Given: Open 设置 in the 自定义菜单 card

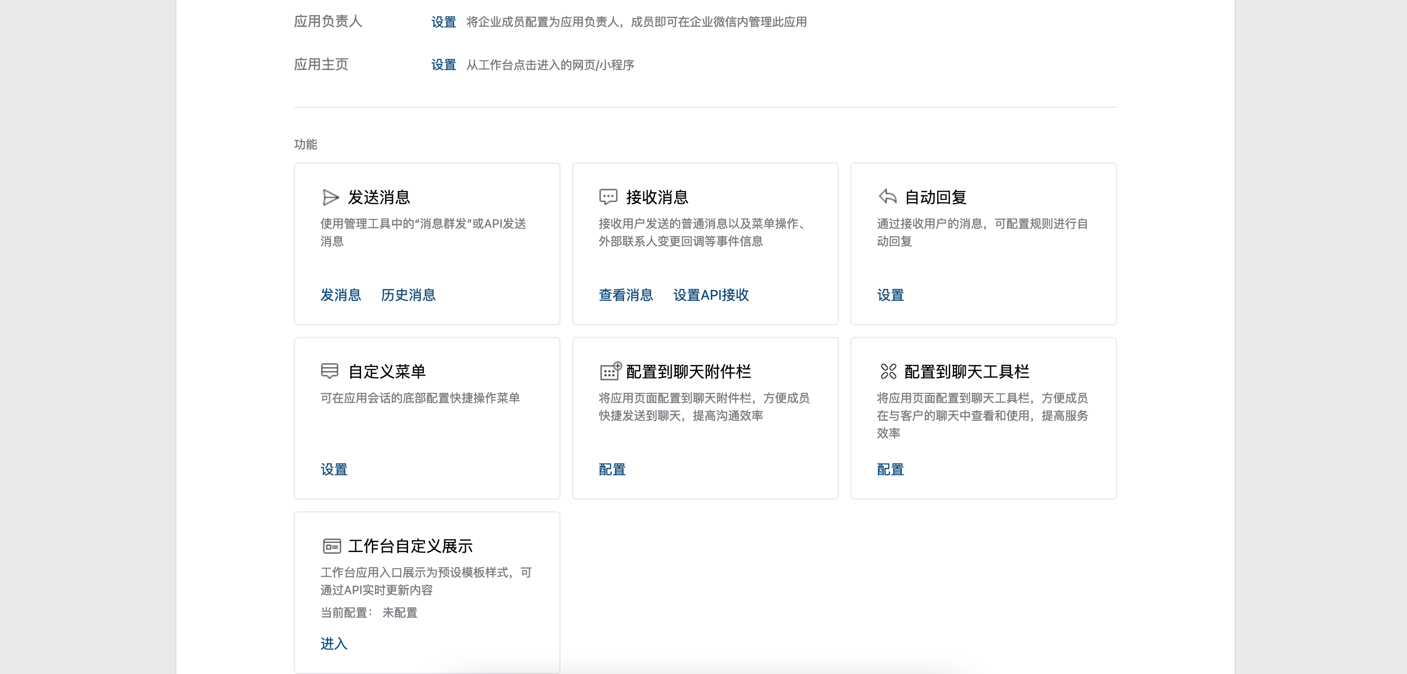Looking at the screenshot, I should pos(334,469).
